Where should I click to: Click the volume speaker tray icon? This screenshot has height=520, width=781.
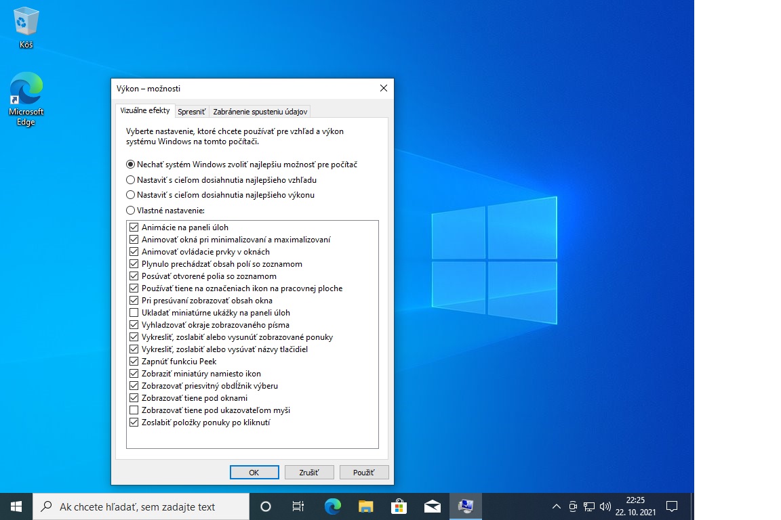point(605,506)
